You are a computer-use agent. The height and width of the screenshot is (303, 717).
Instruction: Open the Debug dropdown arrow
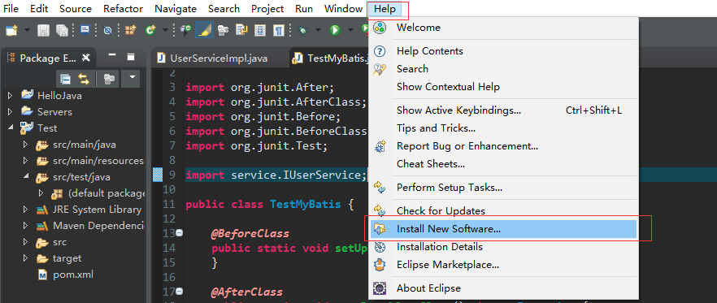click(319, 31)
